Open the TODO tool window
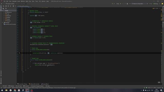The width and height of the screenshot is (164, 92). [5, 86]
